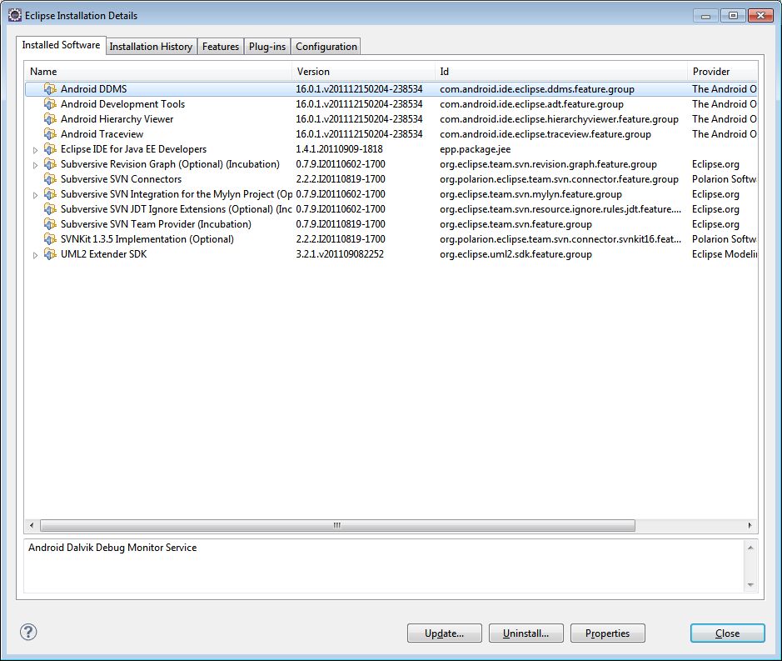Expand the UML2 Extender SDK node
The width and height of the screenshot is (782, 661).
(35, 254)
